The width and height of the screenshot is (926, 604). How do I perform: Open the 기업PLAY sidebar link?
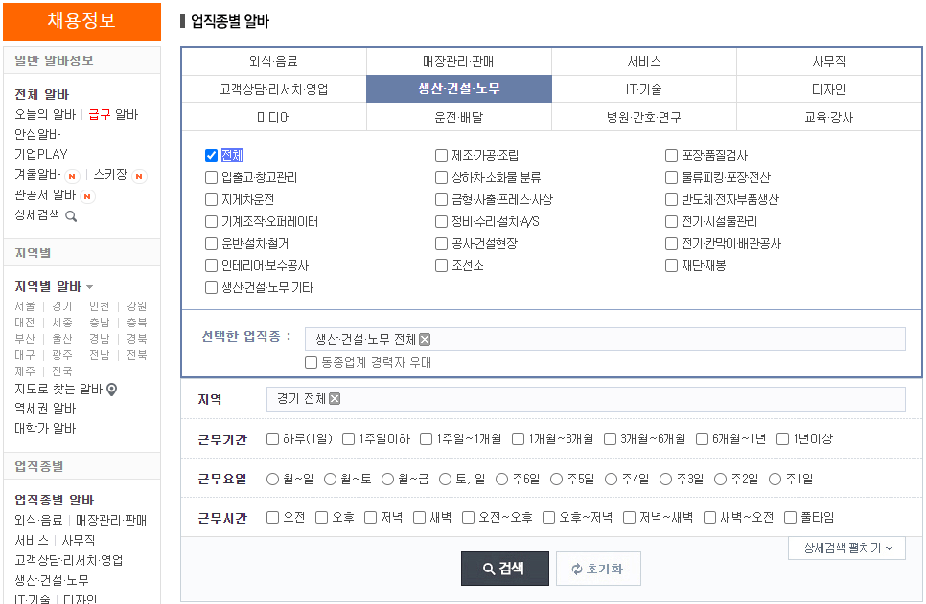(x=41, y=154)
